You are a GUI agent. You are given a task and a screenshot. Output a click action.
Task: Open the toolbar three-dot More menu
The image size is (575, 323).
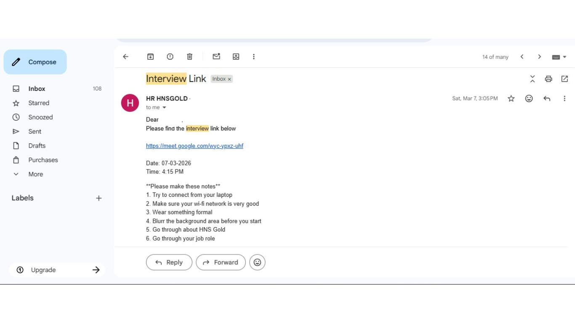click(254, 57)
